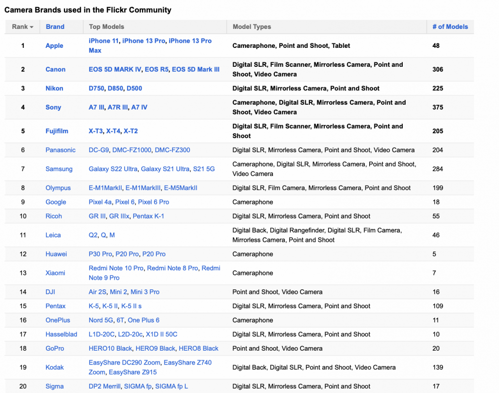Open the Mini 3 Pro link
Viewport: 499px width, 393px height.
click(x=145, y=292)
